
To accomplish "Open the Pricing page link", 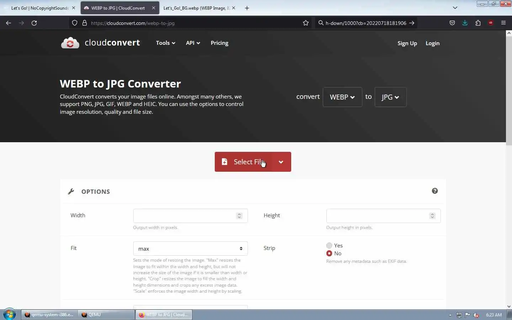I will pos(219,43).
